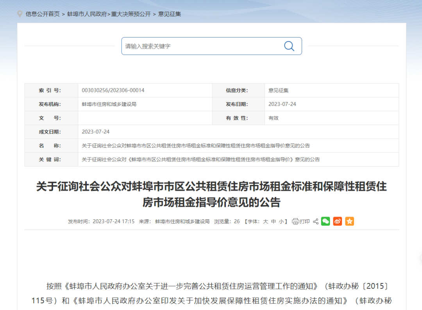Image resolution: width=422 pixels, height=310 pixels.
Task: Click the 成文日期 value 2023-07-24
Action: [x=96, y=132]
